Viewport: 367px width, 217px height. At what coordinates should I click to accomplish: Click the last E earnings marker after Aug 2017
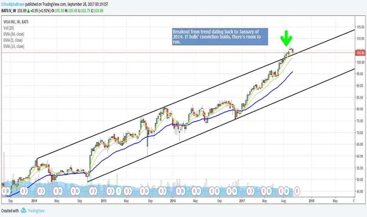pyautogui.click(x=297, y=191)
